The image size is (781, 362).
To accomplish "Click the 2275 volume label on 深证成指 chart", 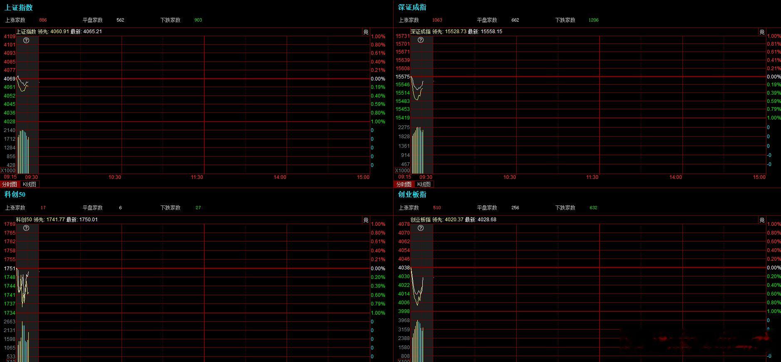I will pos(404,127).
